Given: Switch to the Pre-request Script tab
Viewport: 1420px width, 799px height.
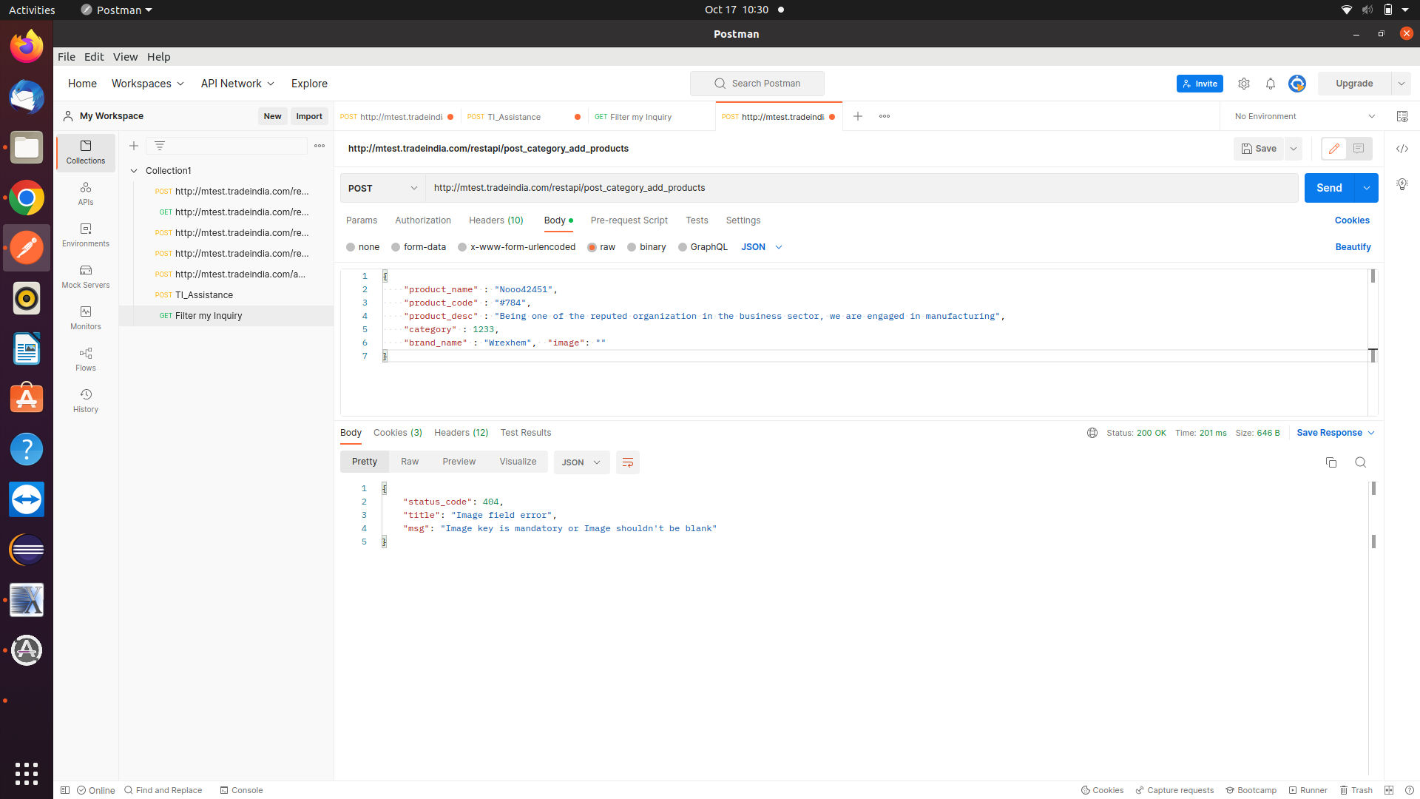Looking at the screenshot, I should [x=628, y=220].
